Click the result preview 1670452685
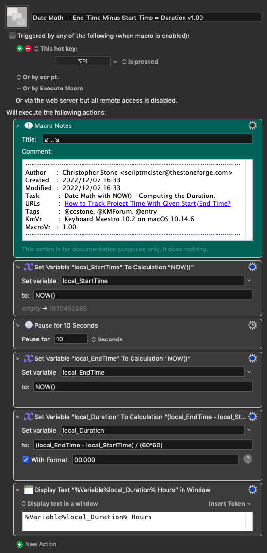This screenshot has height=553, width=267. pos(68,308)
